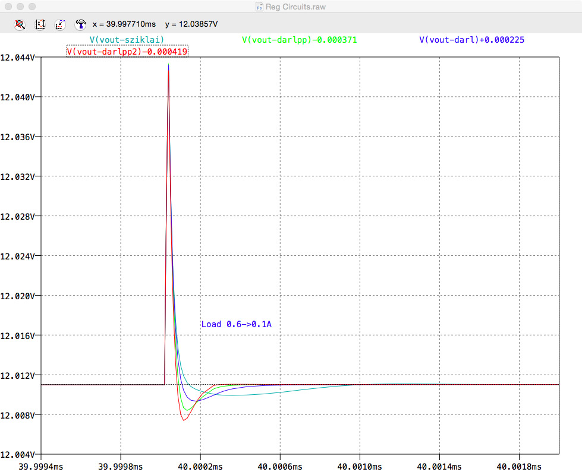Open the hammer Control Panel icon
Screen dimensions: 582x472
click(x=80, y=24)
